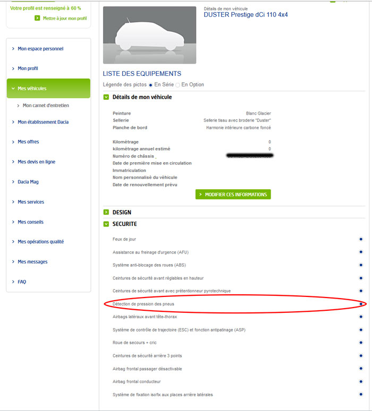
Task: Open Dacia Mag in sidebar
Action: [28, 182]
